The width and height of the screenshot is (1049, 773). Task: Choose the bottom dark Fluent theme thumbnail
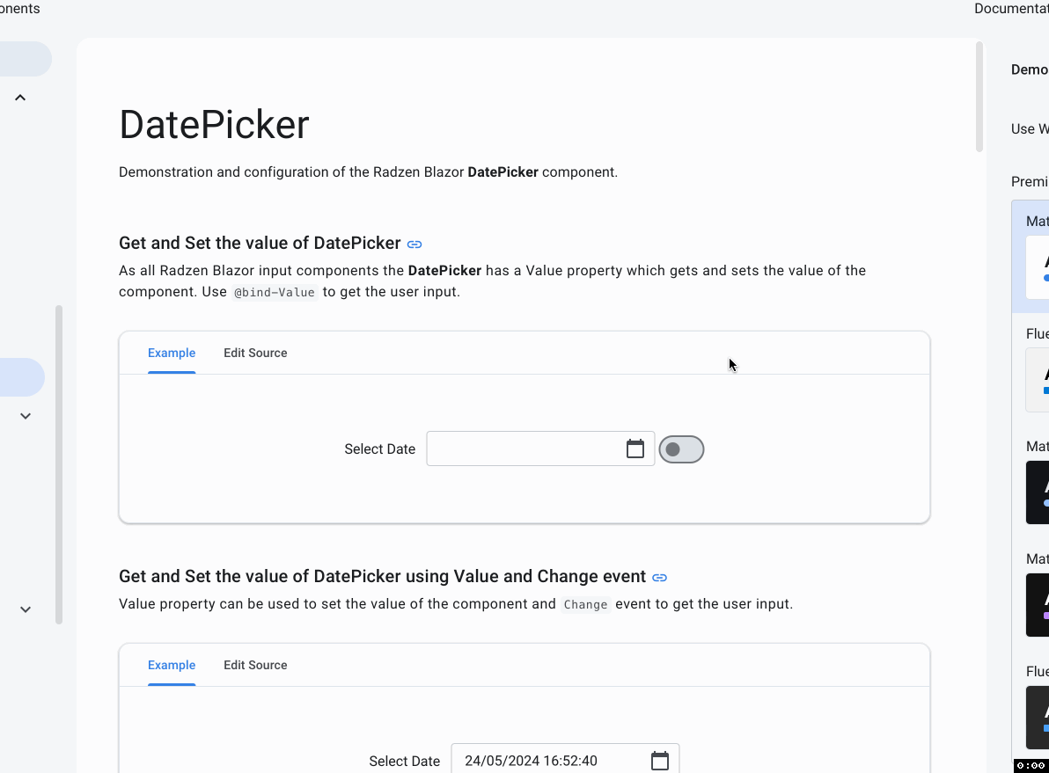[x=1037, y=717]
